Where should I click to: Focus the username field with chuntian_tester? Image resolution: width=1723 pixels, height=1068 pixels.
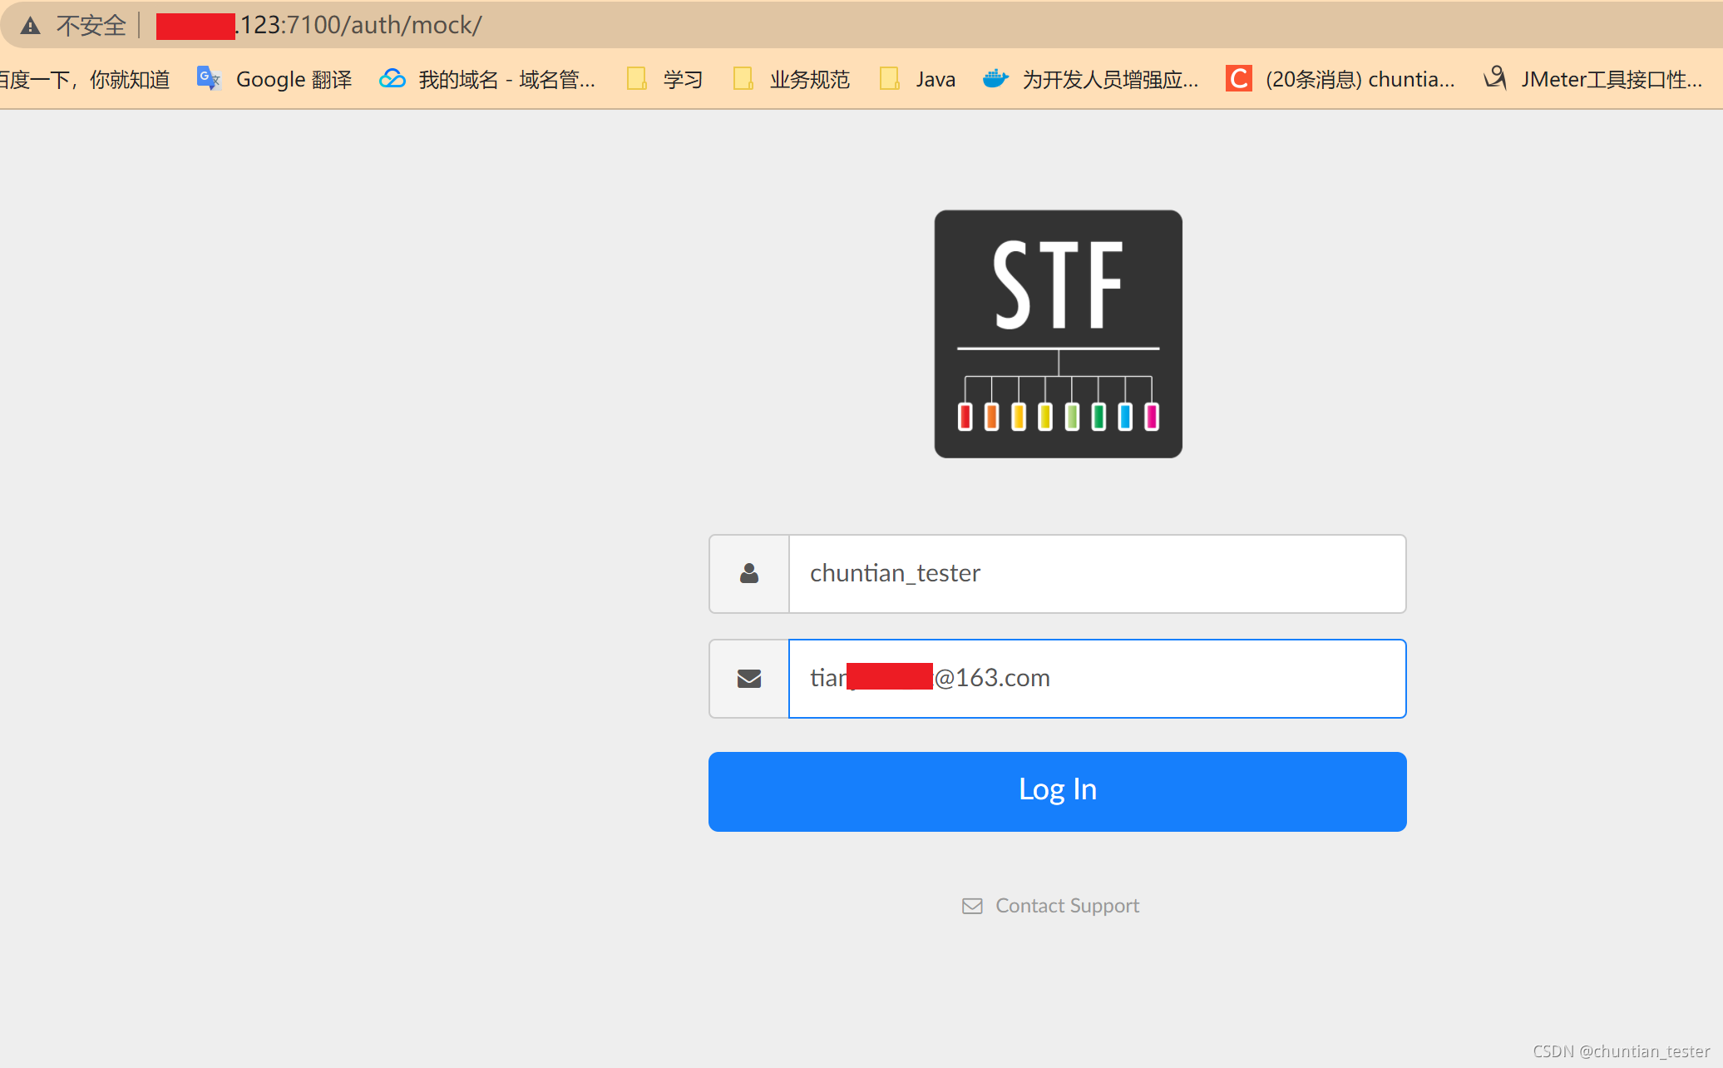pyautogui.click(x=1096, y=574)
